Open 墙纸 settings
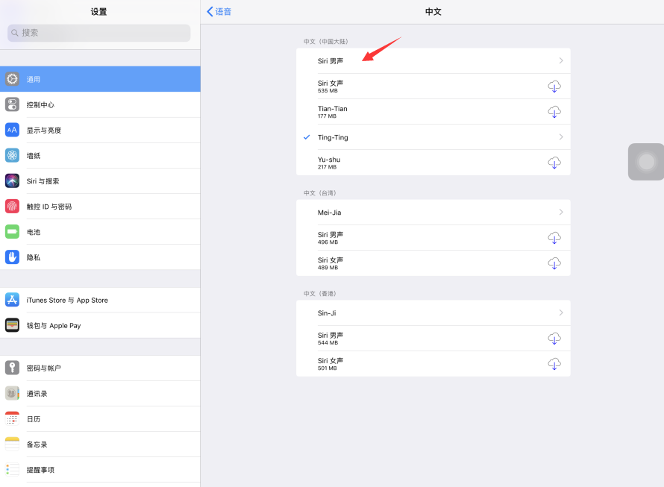 (x=100, y=155)
